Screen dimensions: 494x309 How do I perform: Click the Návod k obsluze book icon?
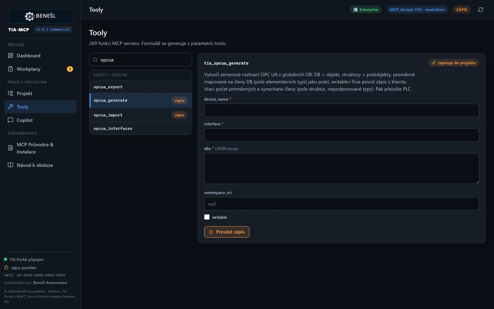pos(10,165)
